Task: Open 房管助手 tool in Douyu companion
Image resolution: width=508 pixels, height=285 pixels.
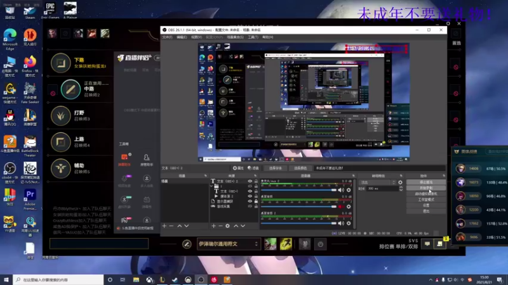Action: click(147, 160)
